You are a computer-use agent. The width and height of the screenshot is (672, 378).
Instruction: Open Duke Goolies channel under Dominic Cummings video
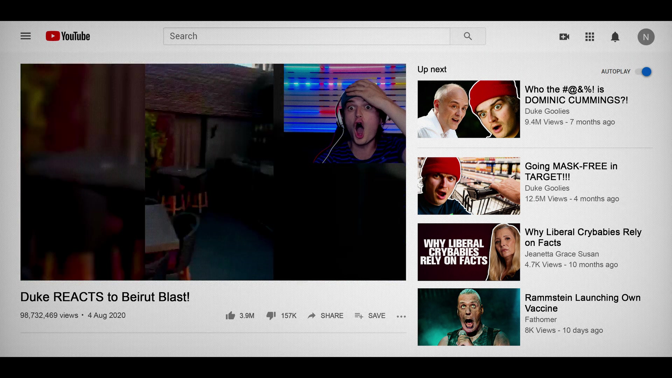pos(547,111)
